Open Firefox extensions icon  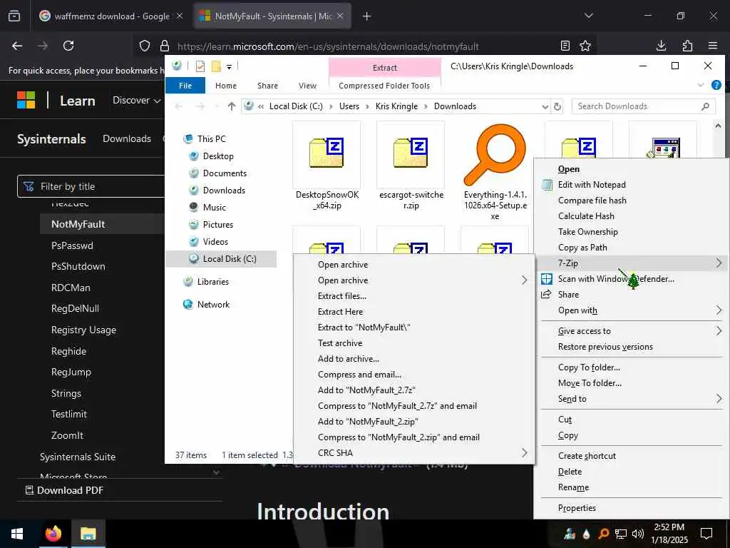point(687,46)
